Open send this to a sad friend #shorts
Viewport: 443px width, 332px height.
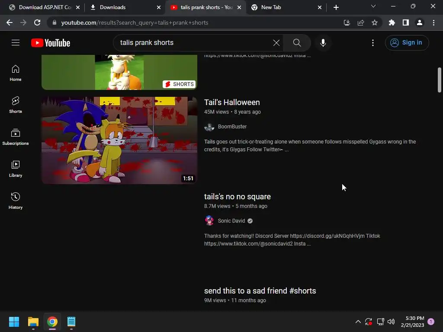[x=260, y=291]
